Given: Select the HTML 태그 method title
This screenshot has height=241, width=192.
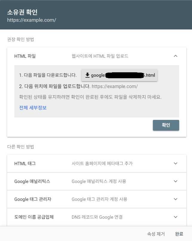Looking at the screenshot, I should point(25,163).
